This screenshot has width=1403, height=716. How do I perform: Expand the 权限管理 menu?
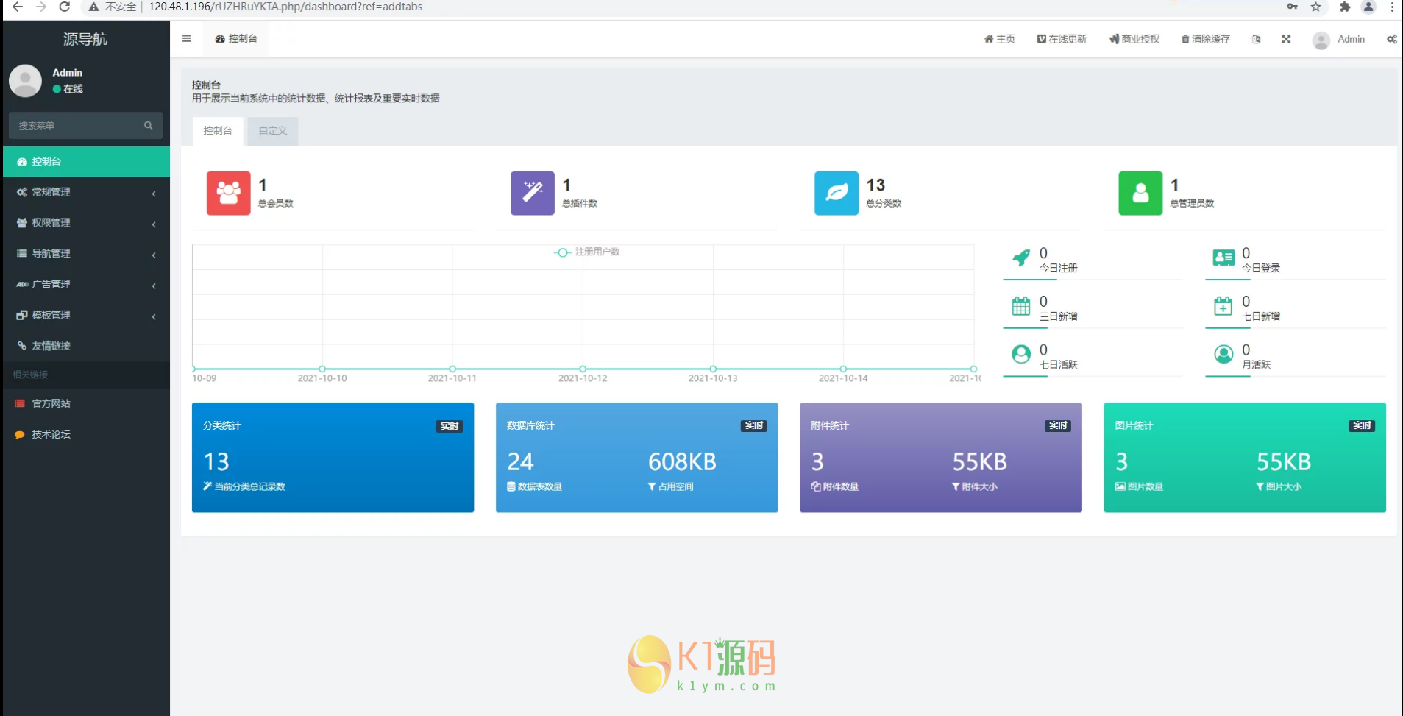pos(85,223)
